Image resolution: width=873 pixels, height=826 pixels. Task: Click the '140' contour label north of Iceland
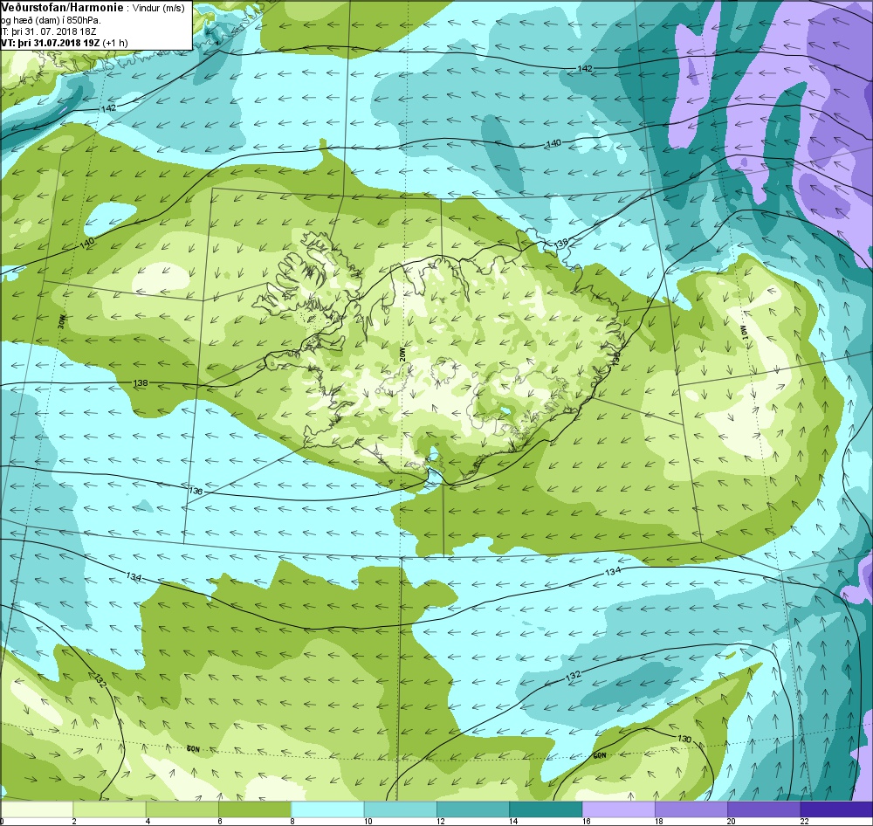[553, 143]
